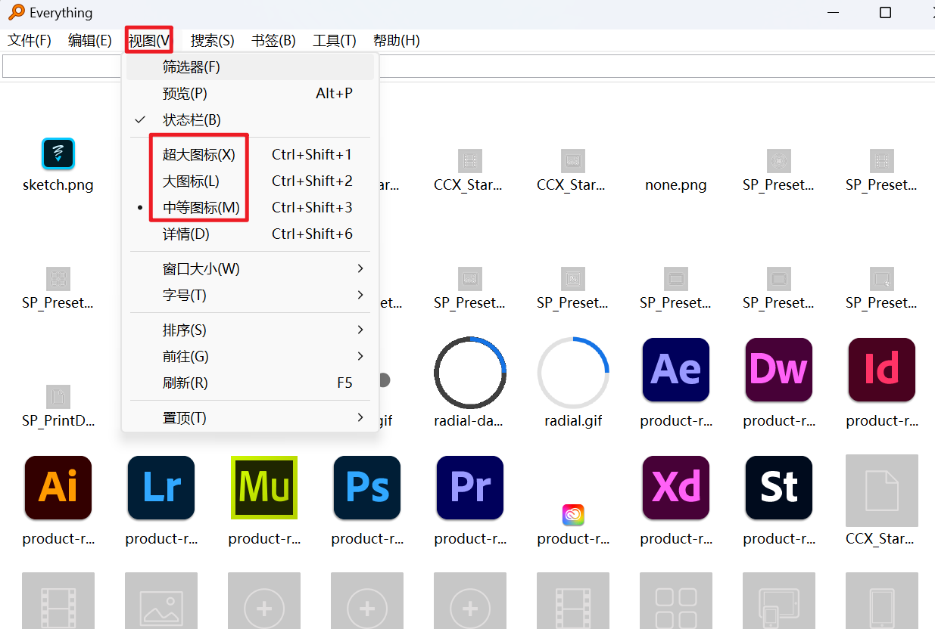Select the St product icon file
The image size is (935, 629).
779,488
